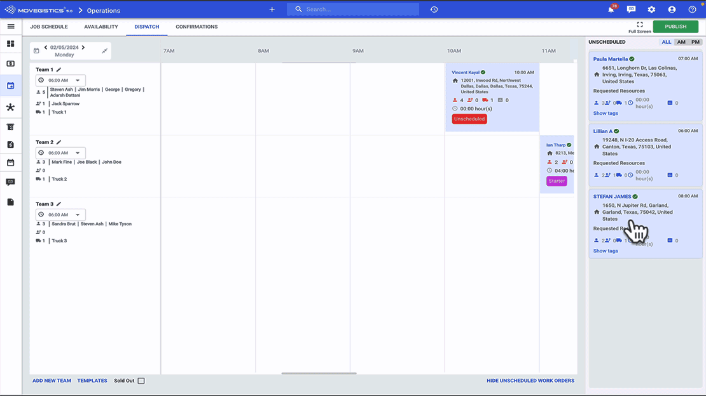Go to next date with right chevron

(x=83, y=48)
